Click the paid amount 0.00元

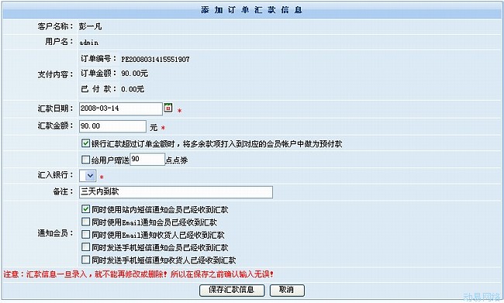pos(133,89)
